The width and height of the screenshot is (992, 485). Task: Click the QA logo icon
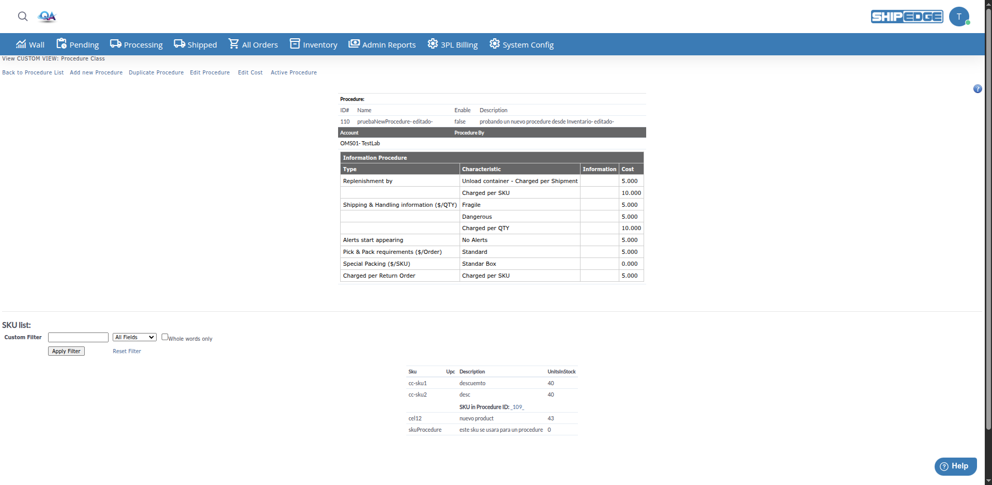[47, 17]
